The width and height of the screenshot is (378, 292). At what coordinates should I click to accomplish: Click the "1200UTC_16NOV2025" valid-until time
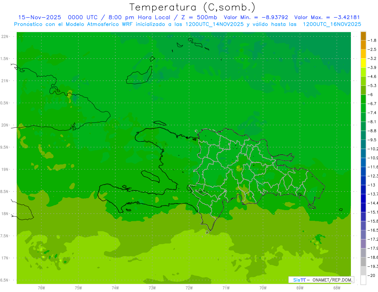332,24
